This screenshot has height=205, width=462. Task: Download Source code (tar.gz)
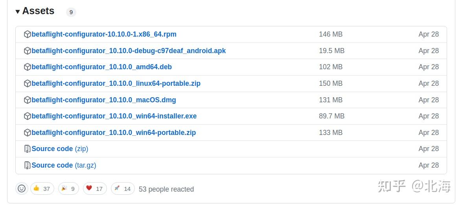coord(64,165)
